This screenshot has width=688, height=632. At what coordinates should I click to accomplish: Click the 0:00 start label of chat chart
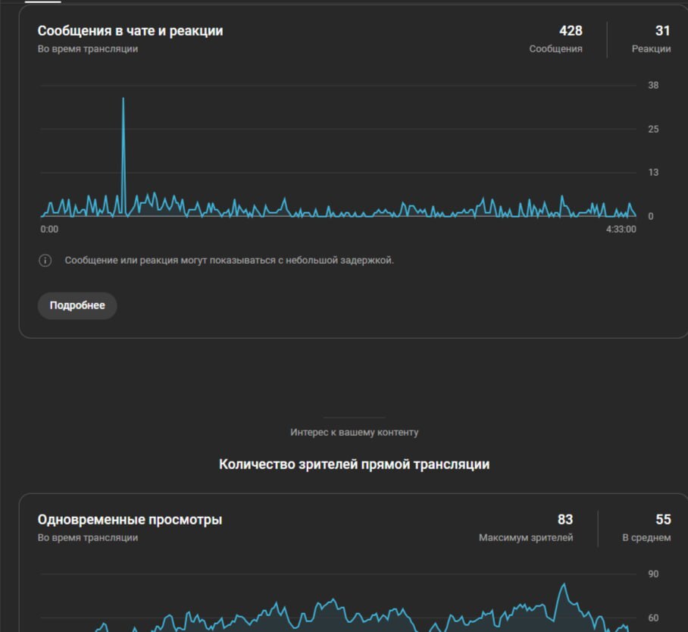49,229
